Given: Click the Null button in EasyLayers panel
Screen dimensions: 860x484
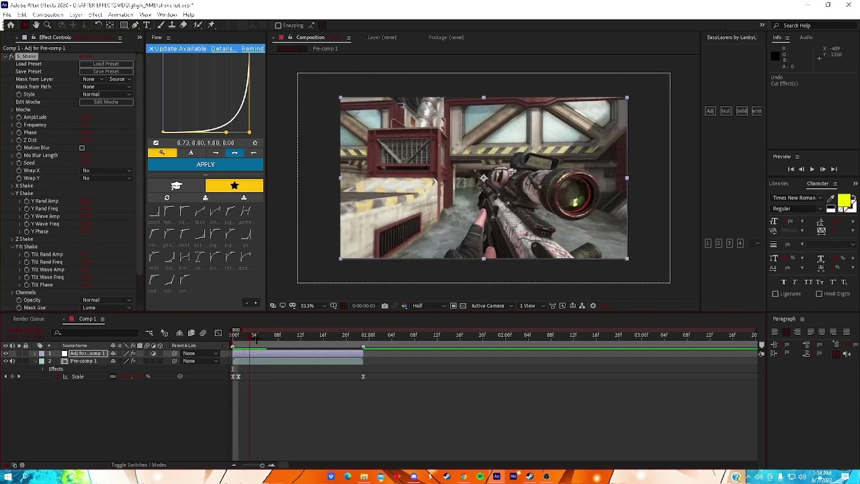Looking at the screenshot, I should click(x=726, y=111).
